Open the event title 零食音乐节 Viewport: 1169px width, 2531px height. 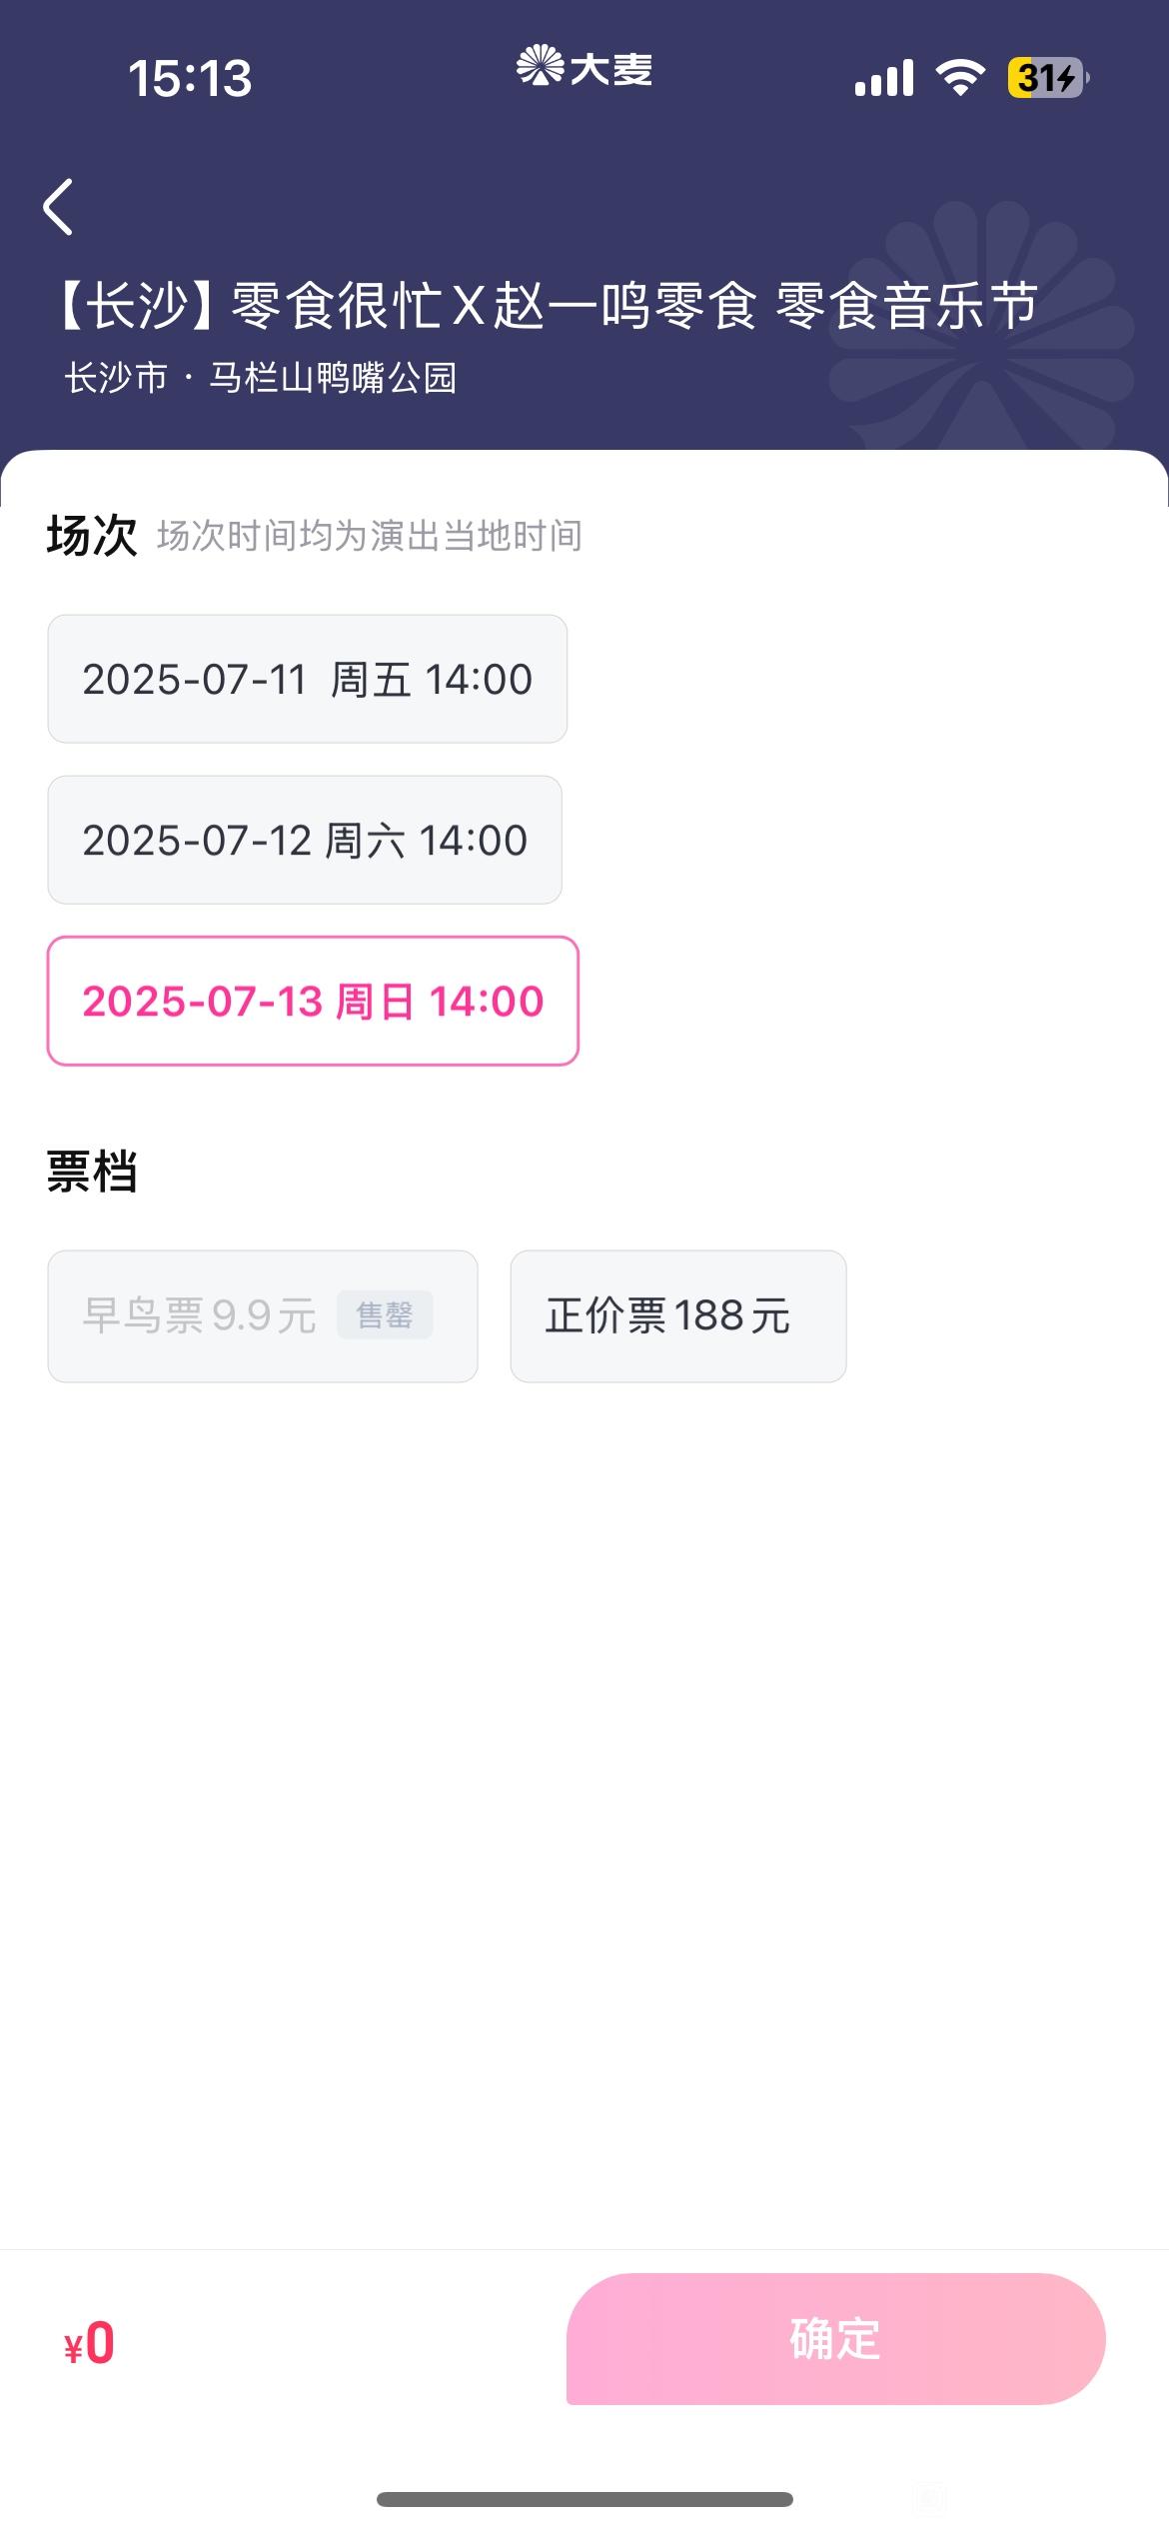545,305
